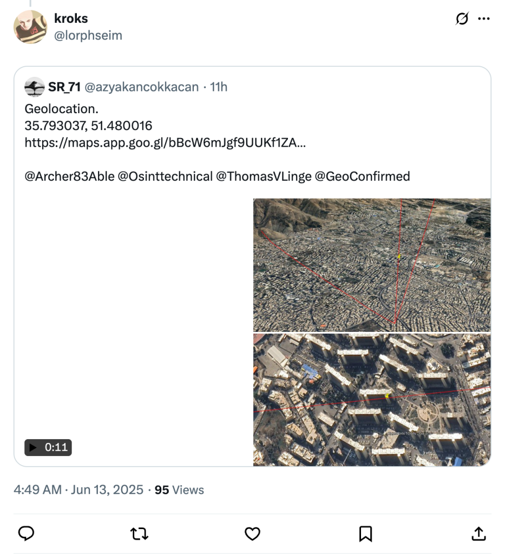
Task: Click the post timestamp 4:49 AM
Action: click(x=37, y=490)
